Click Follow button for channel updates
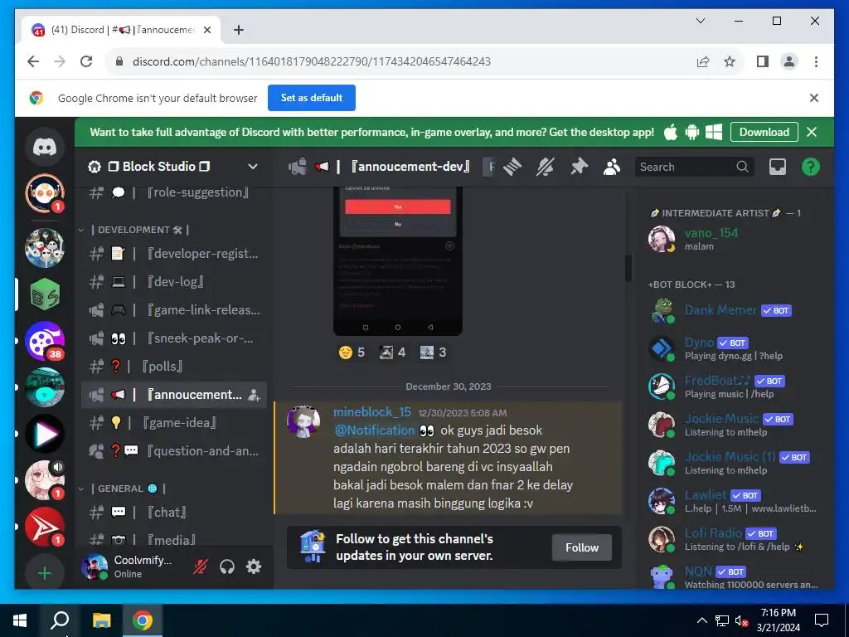This screenshot has height=637, width=849. pos(582,548)
